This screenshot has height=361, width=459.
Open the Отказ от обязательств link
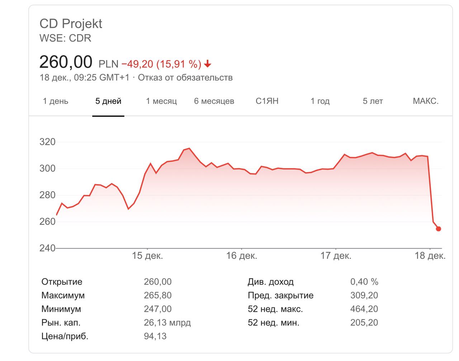[185, 78]
